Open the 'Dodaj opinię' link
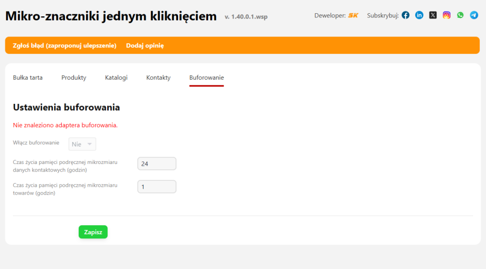The width and height of the screenshot is (486, 269). 145,45
